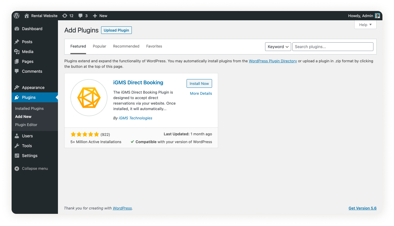
Task: Click the Get Version 5.6 link
Action: (362, 208)
